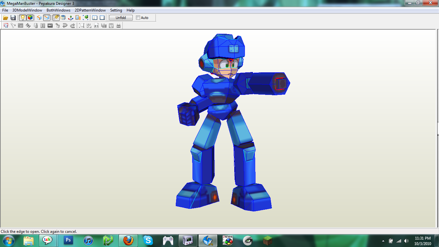Choose the green cube 3D view icon
Screen dimensions: 439x247
tap(86, 18)
